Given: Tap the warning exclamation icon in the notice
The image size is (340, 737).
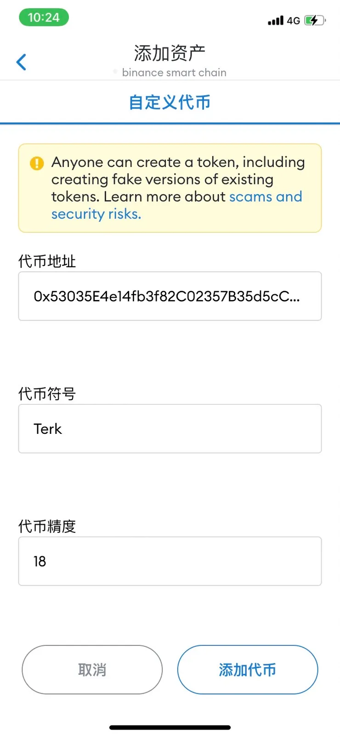Looking at the screenshot, I should (x=37, y=163).
